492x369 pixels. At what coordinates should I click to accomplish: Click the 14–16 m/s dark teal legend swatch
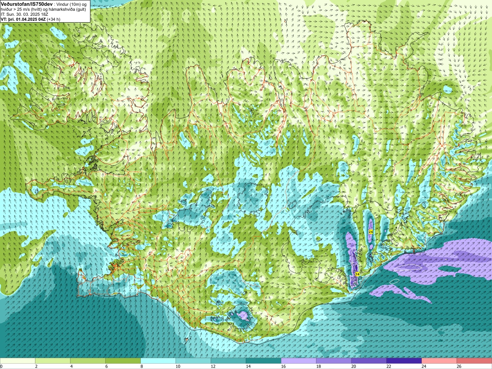264,361
